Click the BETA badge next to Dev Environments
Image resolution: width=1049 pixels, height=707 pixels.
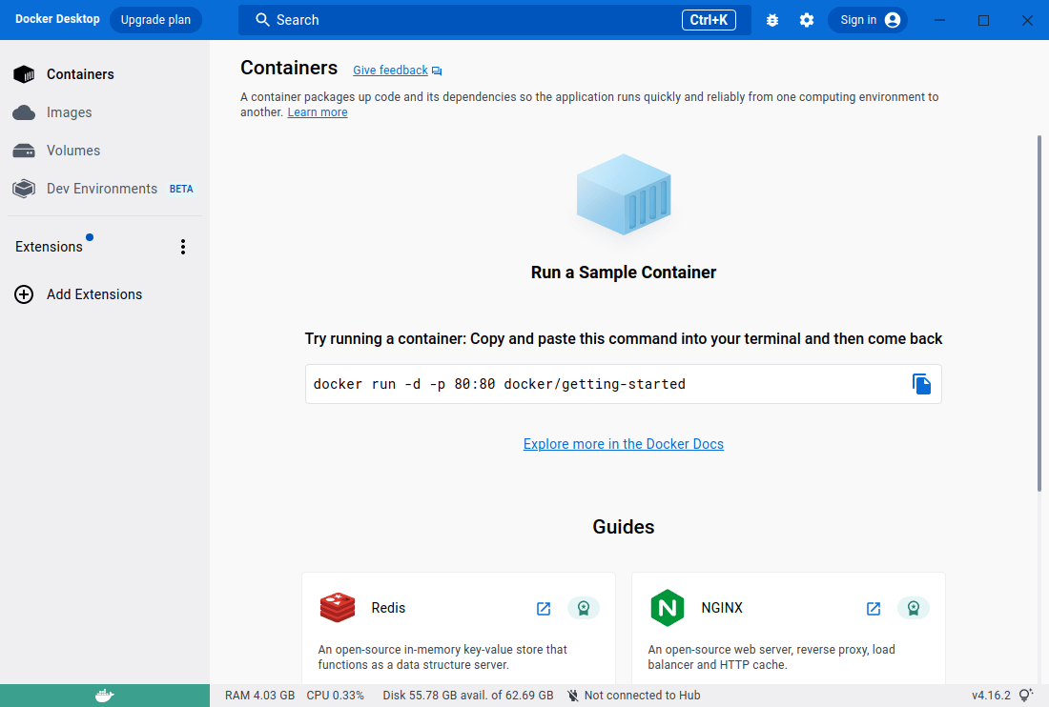click(181, 189)
